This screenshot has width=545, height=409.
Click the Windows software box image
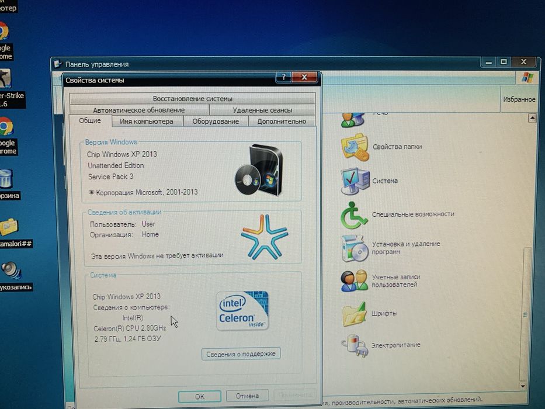[x=259, y=171]
